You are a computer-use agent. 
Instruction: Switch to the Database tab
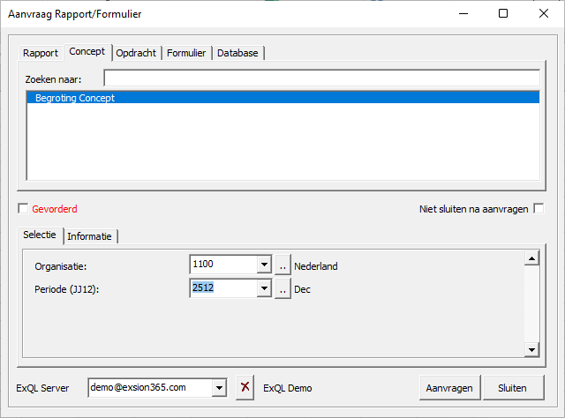tap(237, 53)
